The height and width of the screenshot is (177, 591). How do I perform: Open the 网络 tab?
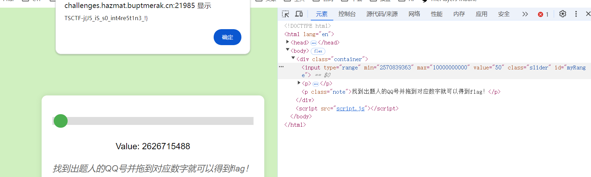click(x=414, y=14)
